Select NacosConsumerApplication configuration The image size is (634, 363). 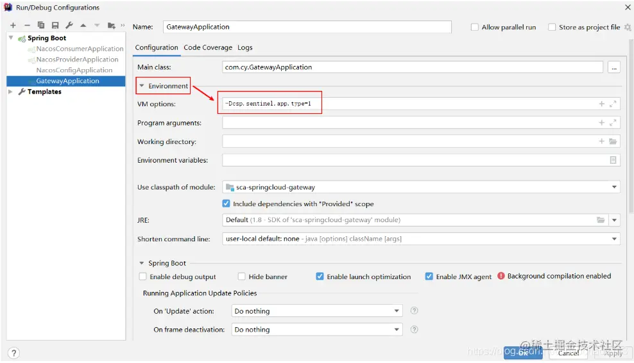(x=80, y=49)
